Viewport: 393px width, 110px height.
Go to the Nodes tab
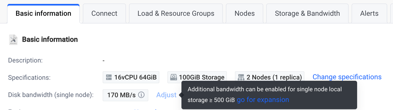(245, 13)
